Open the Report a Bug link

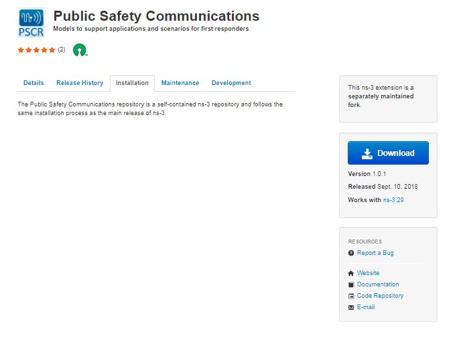coord(375,253)
